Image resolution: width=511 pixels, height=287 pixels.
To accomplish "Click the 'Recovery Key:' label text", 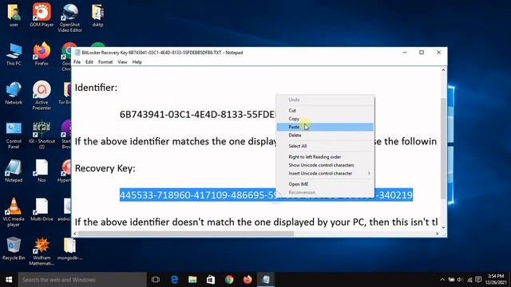I will [105, 168].
